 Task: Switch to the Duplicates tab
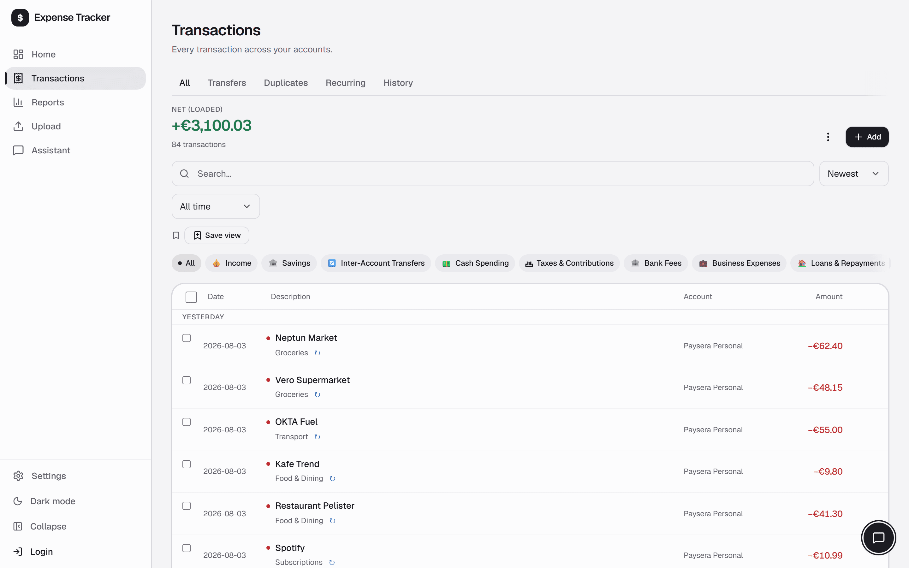point(286,83)
